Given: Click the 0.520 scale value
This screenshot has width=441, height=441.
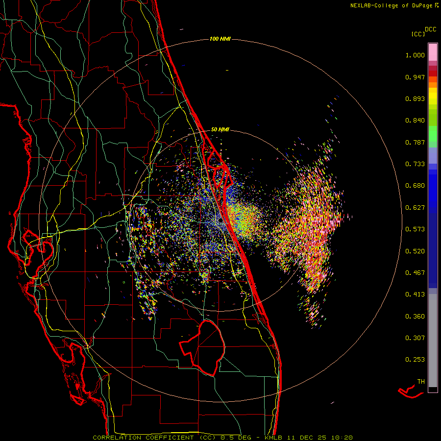Looking at the screenshot, I should tap(415, 251).
